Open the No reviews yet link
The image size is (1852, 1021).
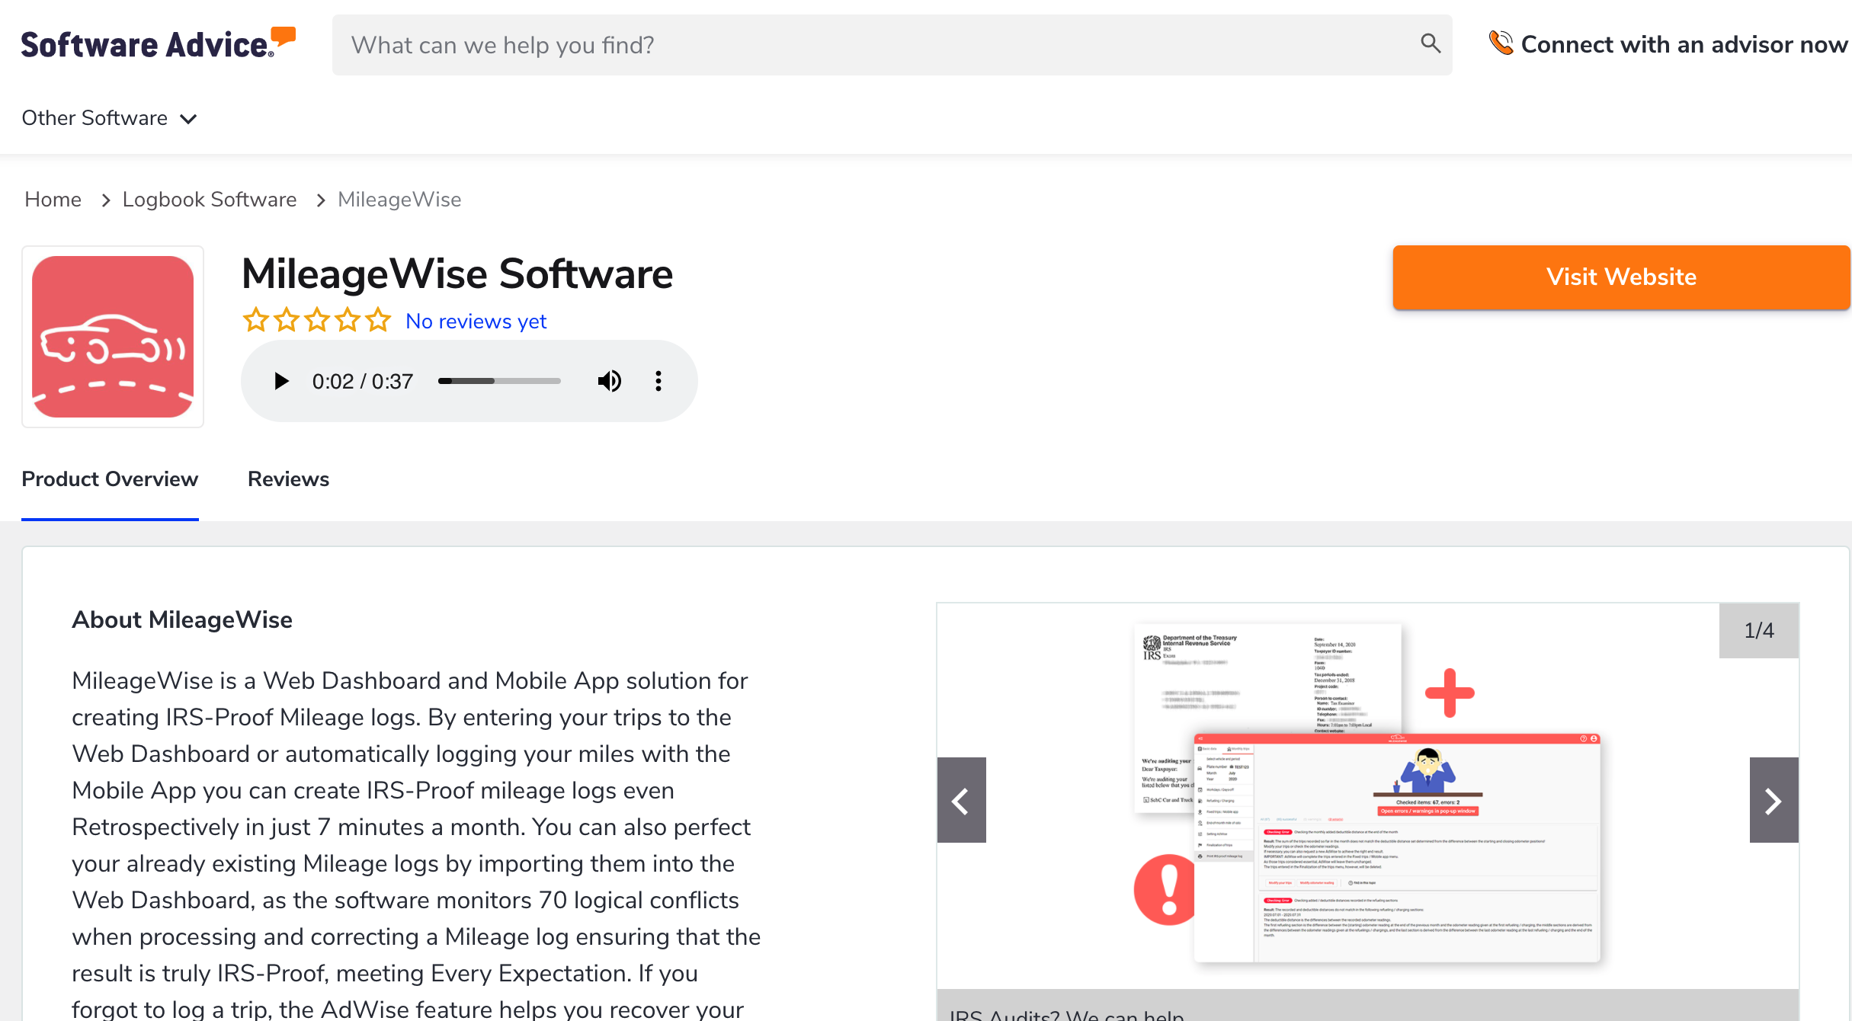pos(476,322)
